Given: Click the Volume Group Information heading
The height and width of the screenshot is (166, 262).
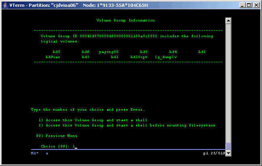Looking at the screenshot, I should tap(126, 20).
